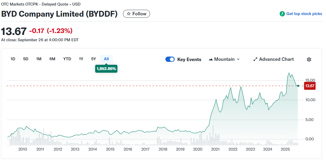This screenshot has width=326, height=161.
Task: Click the green dot at chart line end
Action: tap(298, 86)
